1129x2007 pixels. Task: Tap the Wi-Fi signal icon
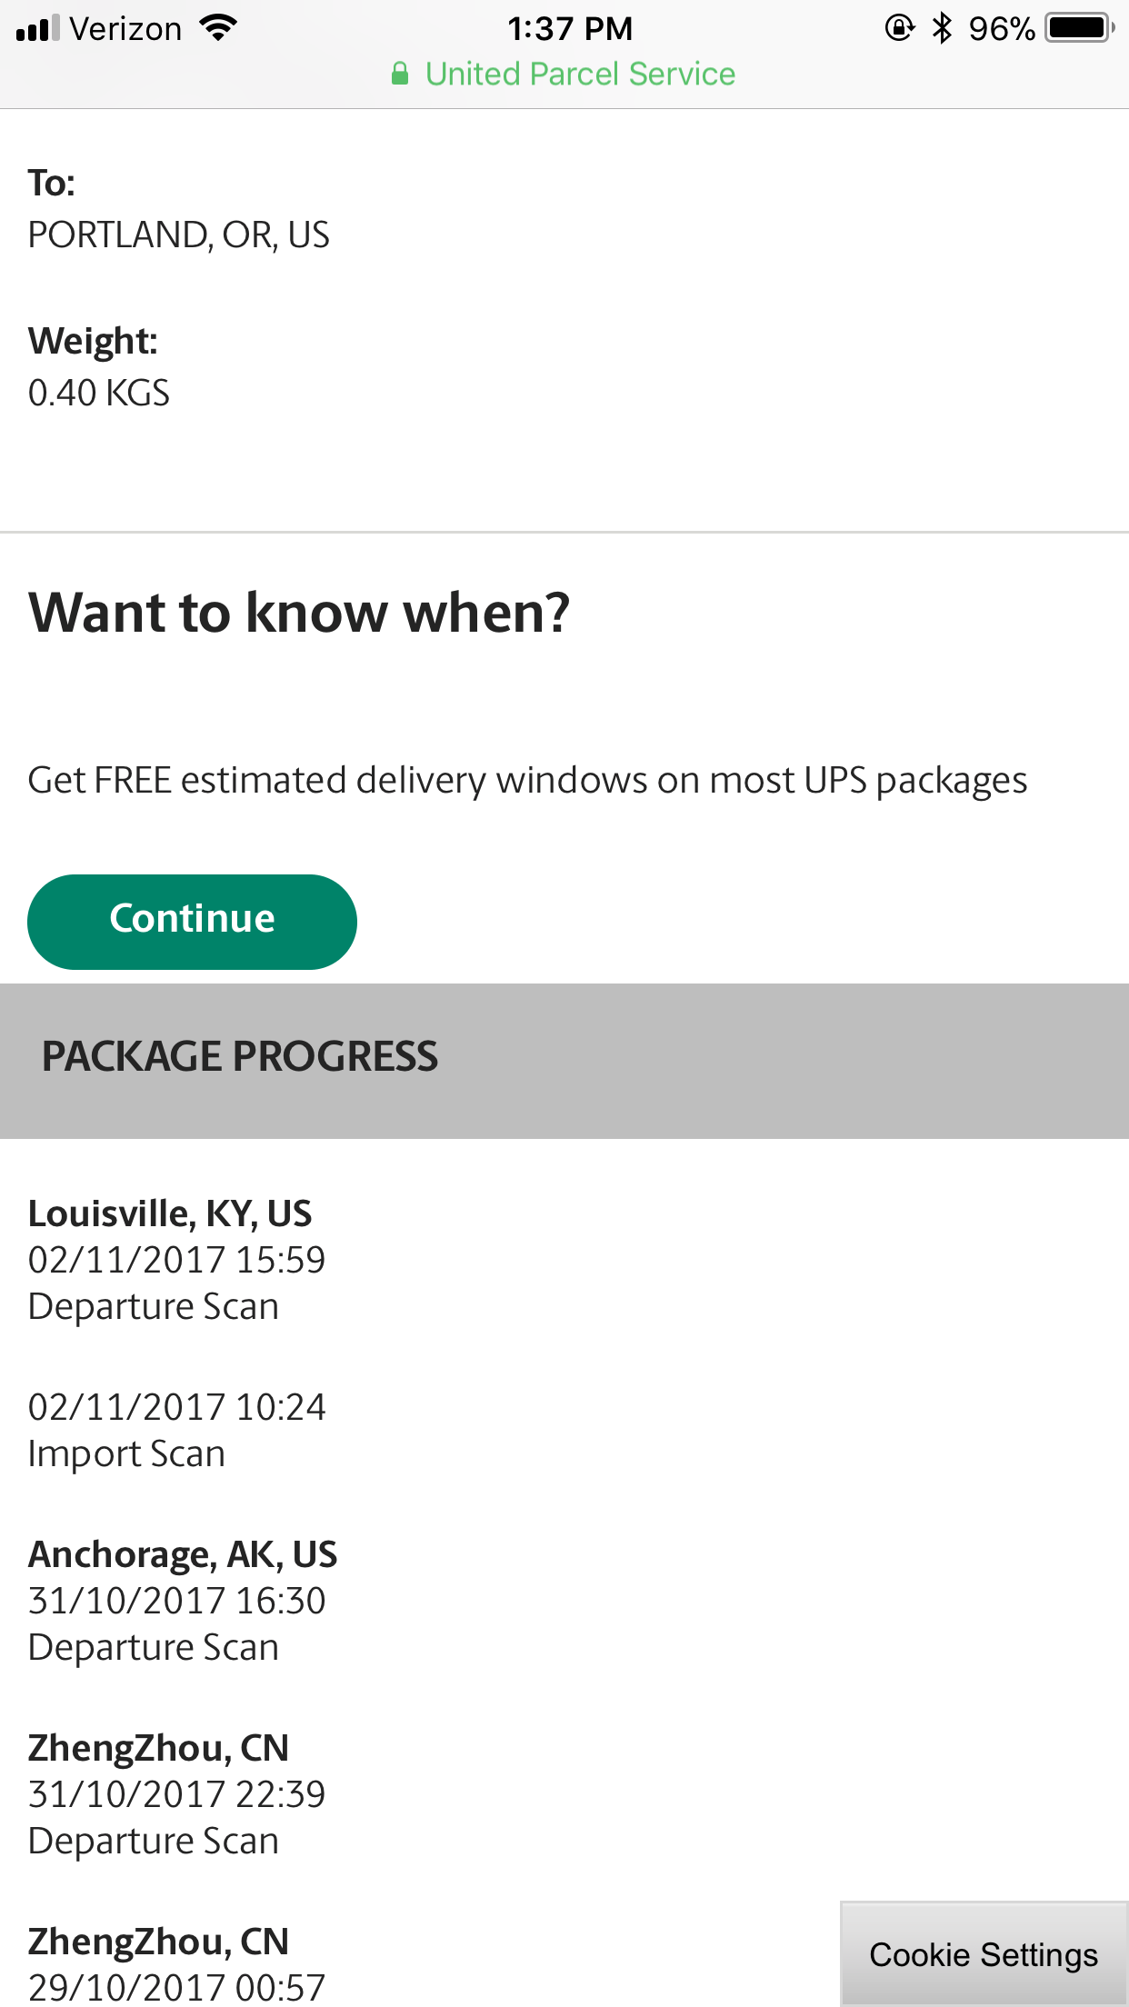pos(218,28)
